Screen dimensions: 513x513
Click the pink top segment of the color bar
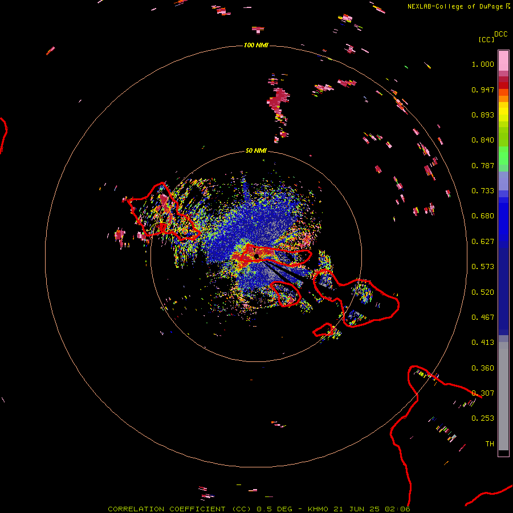(503, 60)
